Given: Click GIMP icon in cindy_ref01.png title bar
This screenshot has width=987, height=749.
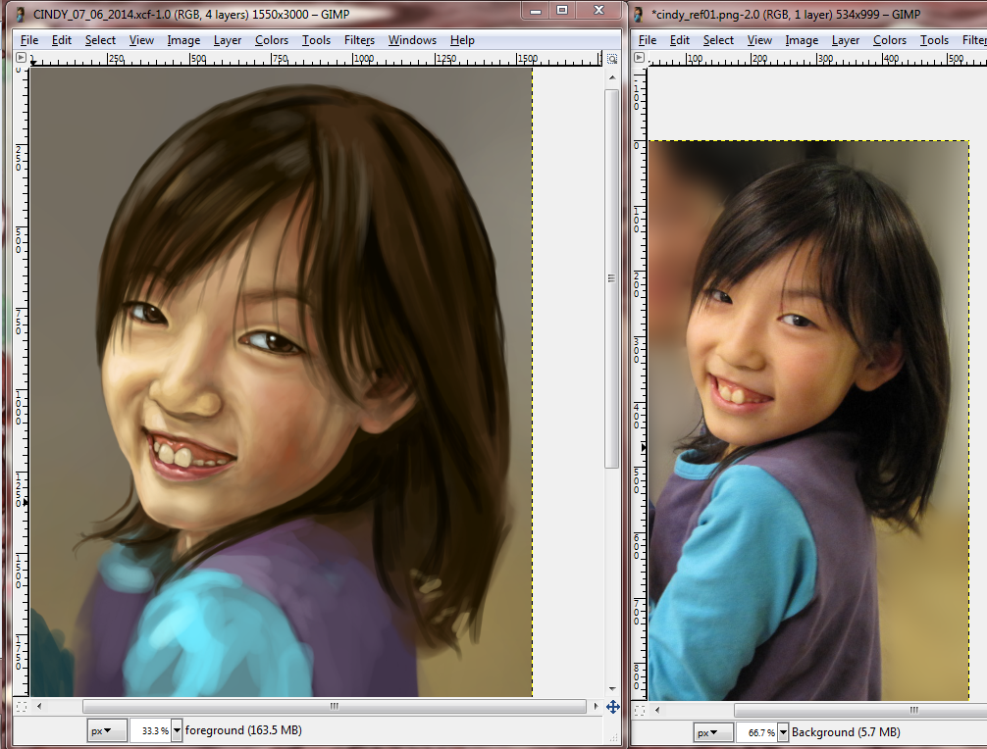Looking at the screenshot, I should [640, 15].
